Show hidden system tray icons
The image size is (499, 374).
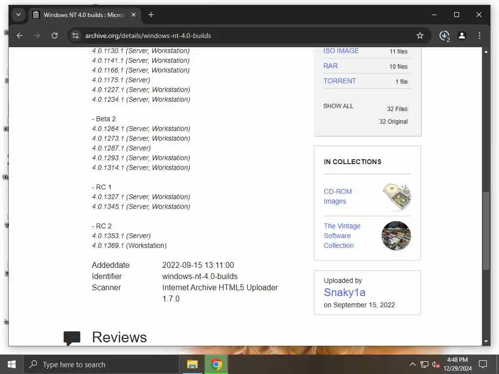tap(412, 364)
